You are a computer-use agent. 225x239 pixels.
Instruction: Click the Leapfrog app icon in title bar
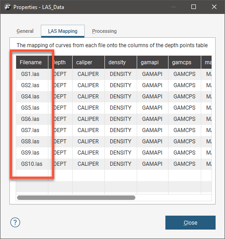point(8,7)
